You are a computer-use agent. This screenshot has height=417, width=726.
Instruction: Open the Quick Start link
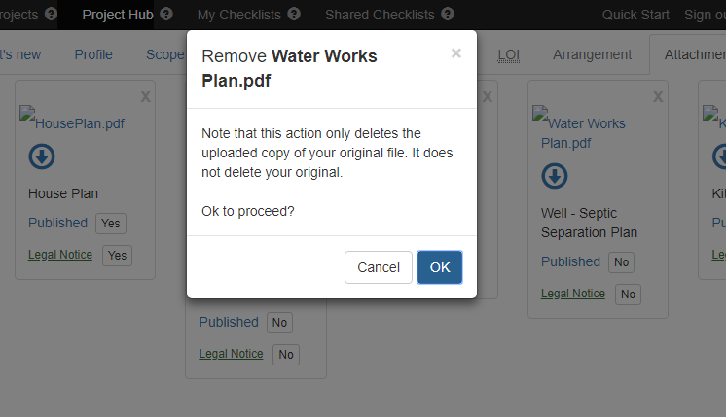click(635, 15)
